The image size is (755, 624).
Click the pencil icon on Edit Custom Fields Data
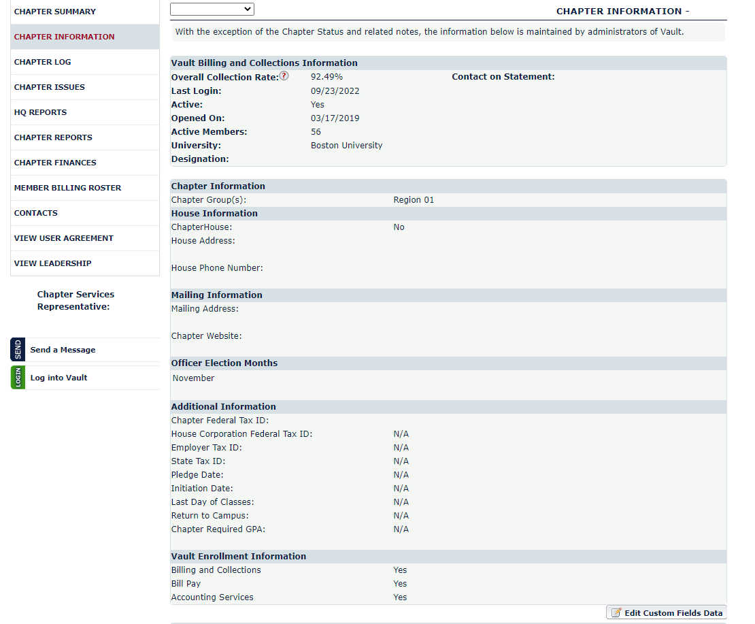tap(616, 612)
